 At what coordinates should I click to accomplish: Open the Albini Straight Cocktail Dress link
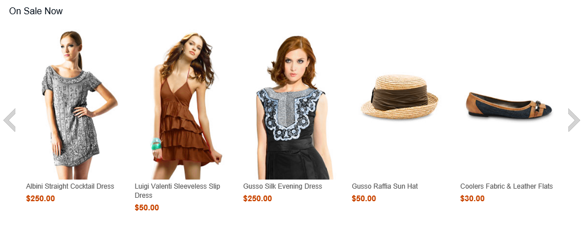(x=70, y=186)
